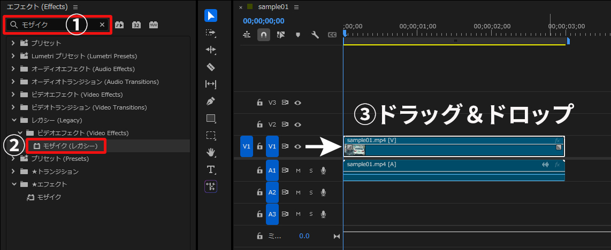Viewport: 611px width, 250px height.
Task: Click the A2 track target button
Action: point(272,192)
